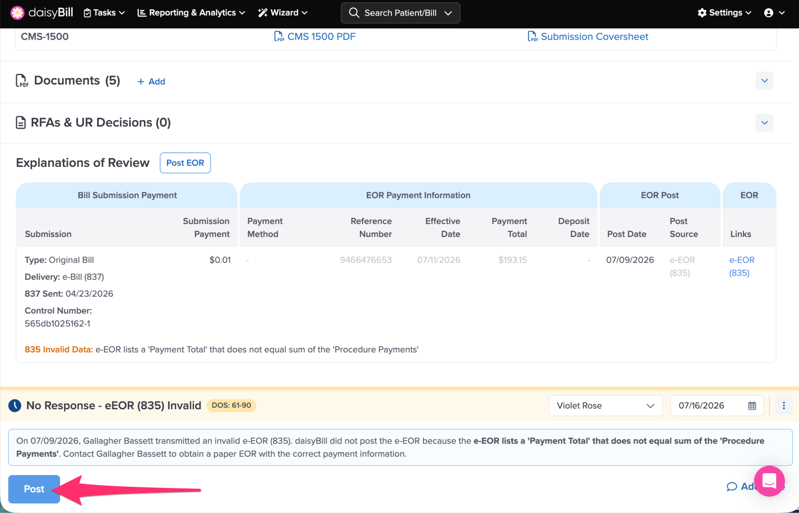Click the Delivery: e-Bill (837) text
Viewport: 799px width, 513px height.
pyautogui.click(x=64, y=277)
